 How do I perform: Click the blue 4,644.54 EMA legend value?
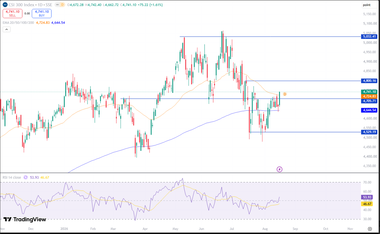click(x=58, y=23)
